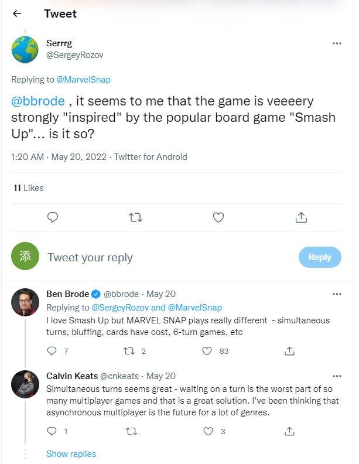Open the more options menu on Serrrg's tweet
359x464 pixels.
coord(337,43)
